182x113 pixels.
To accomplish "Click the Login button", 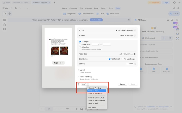I will point(166,3).
